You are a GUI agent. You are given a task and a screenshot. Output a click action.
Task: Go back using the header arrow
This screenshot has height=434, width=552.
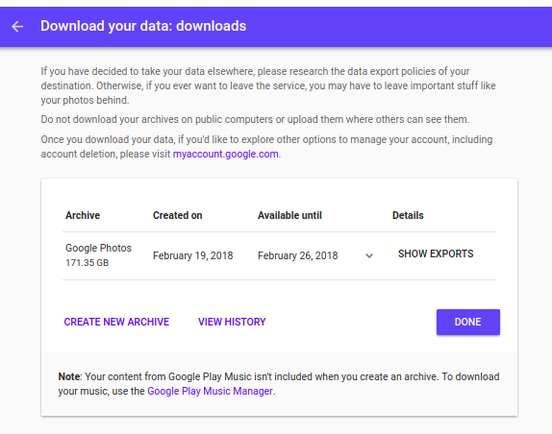[17, 26]
